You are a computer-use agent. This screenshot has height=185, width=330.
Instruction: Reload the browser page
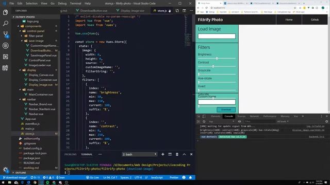click(206, 8)
